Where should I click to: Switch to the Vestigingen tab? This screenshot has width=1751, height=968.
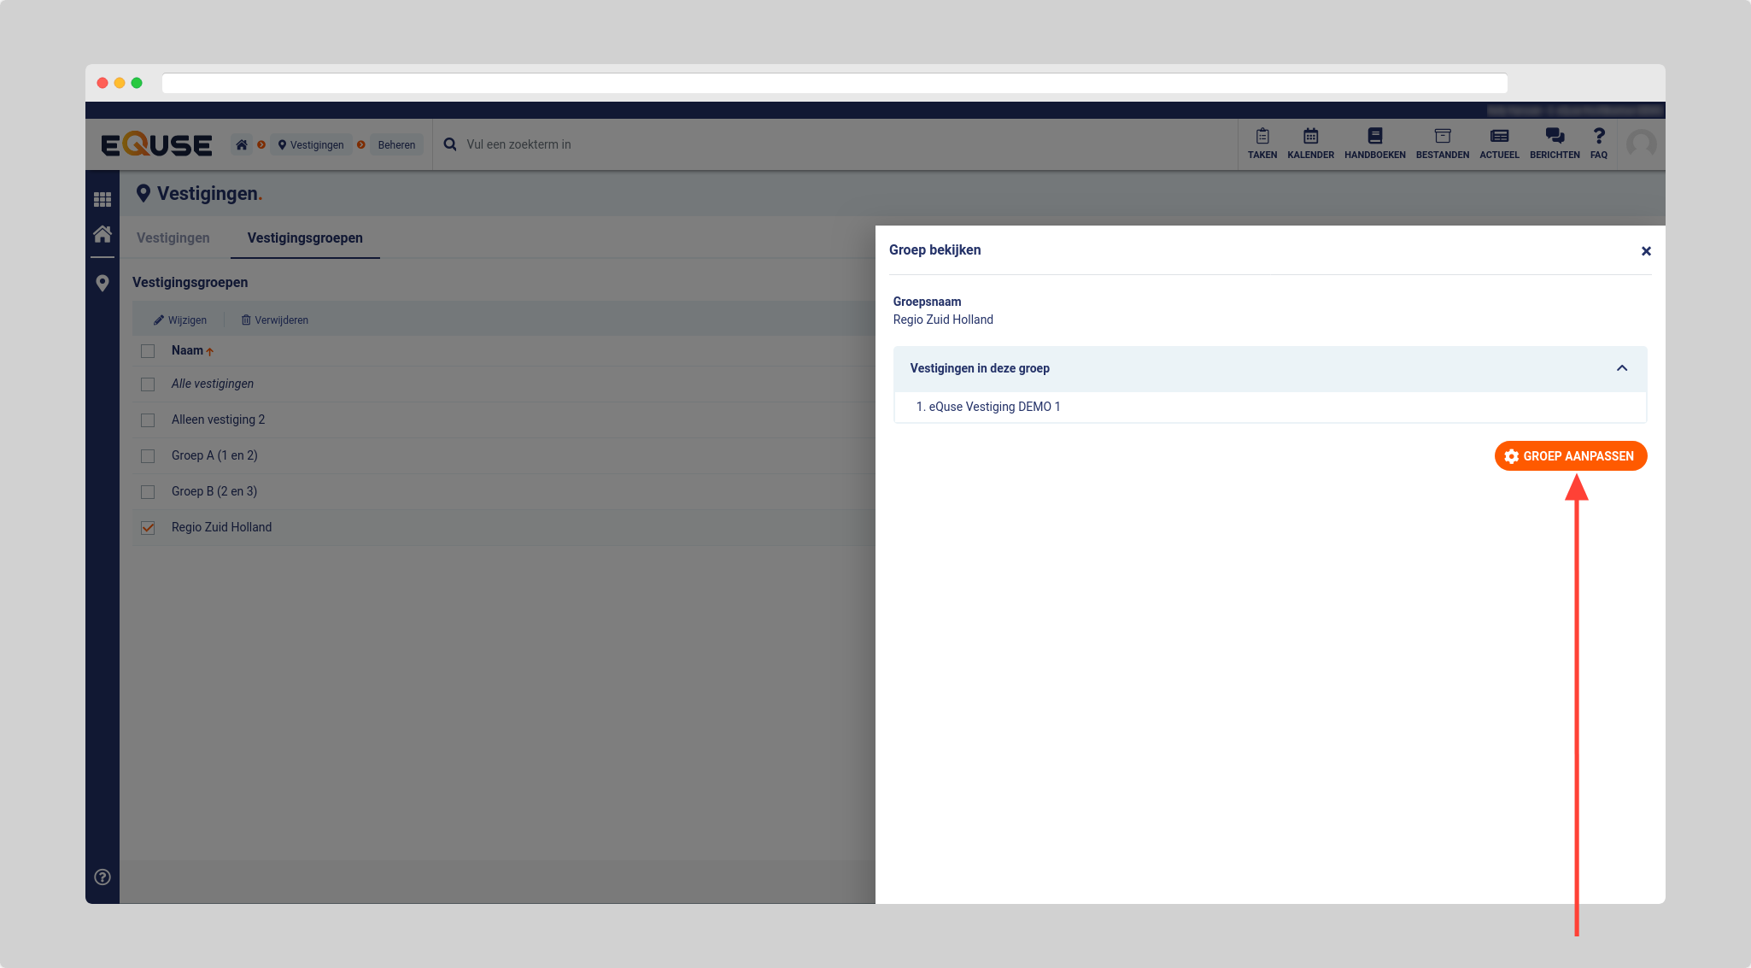(x=173, y=238)
